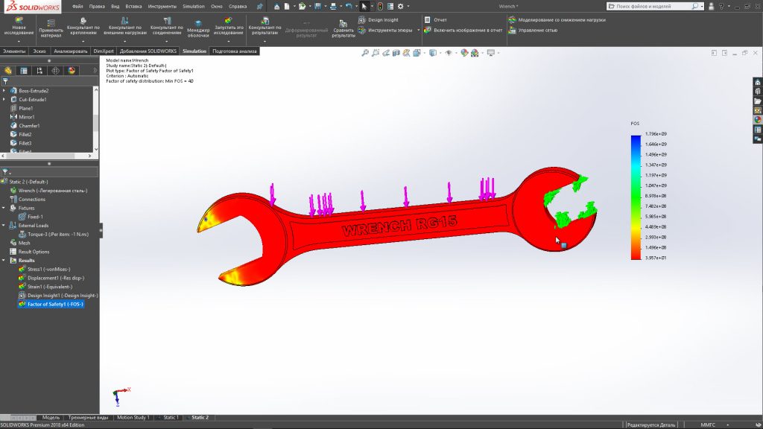Click the FOS color legend bar
This screenshot has width=763, height=429.
(x=635, y=197)
